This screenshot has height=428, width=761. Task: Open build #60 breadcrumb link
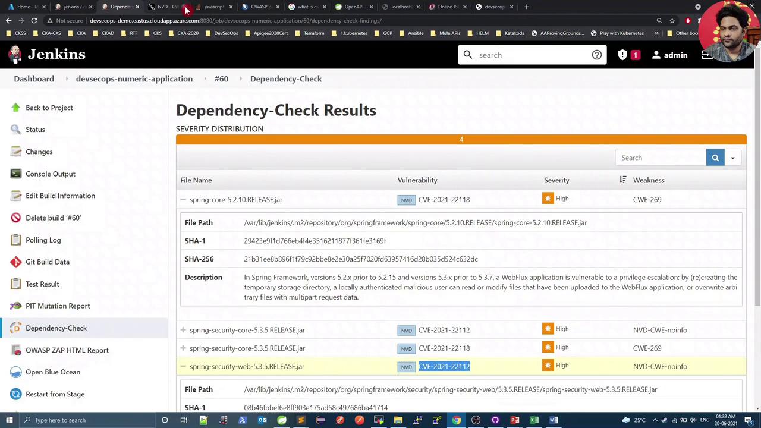(221, 79)
